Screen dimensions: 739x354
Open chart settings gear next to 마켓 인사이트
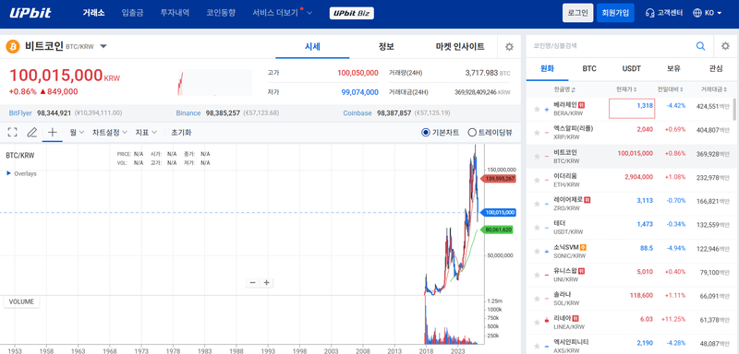pos(509,46)
